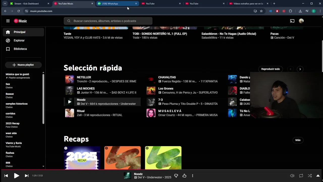Focus the Buscar canciones search box
This screenshot has width=323, height=182.
pos(108,21)
